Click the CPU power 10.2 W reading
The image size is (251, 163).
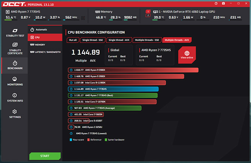(40, 17)
